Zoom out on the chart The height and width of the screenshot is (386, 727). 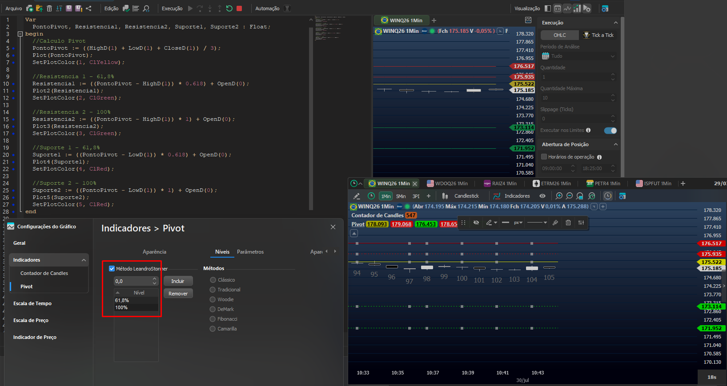click(569, 196)
